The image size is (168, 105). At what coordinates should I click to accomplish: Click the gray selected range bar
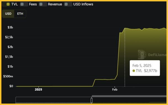coord(129,96)
